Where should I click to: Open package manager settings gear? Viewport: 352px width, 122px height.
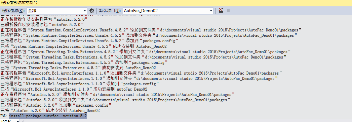(x=91, y=10)
